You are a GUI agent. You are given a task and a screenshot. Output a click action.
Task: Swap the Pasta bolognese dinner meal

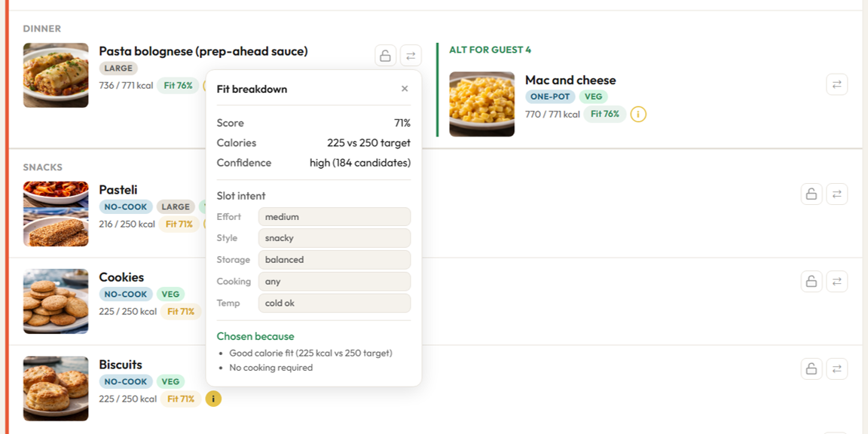411,55
